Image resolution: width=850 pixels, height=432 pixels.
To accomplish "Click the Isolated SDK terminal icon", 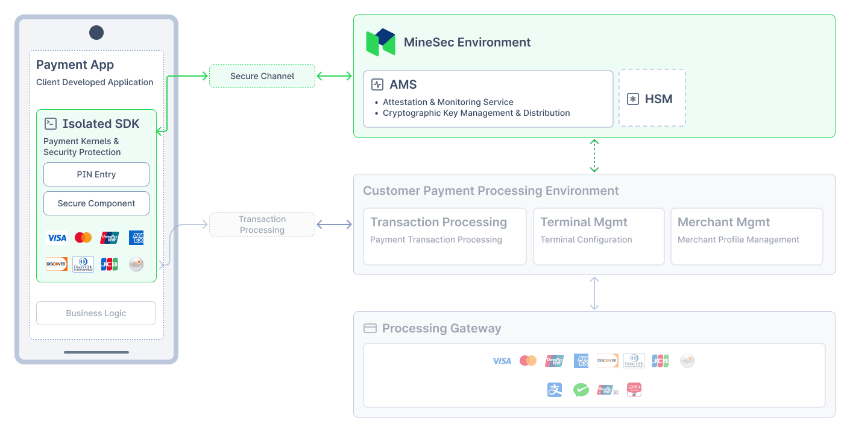I will point(51,124).
